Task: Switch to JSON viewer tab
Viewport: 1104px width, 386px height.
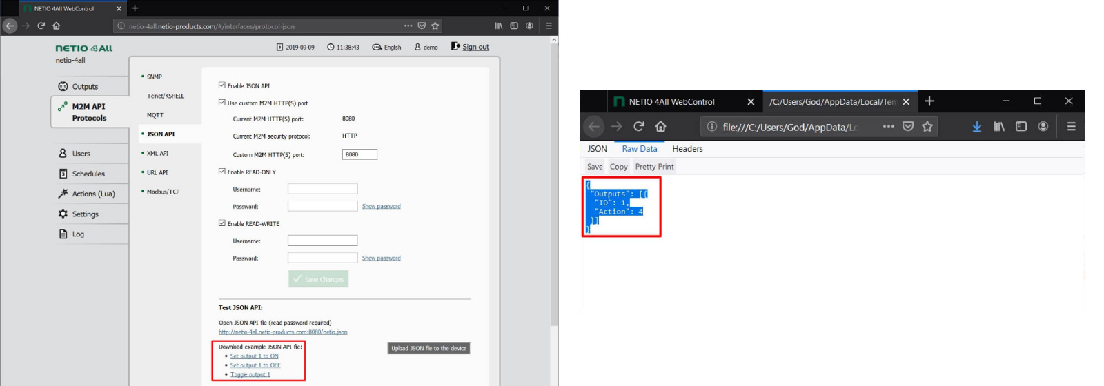Action: pyautogui.click(x=598, y=148)
